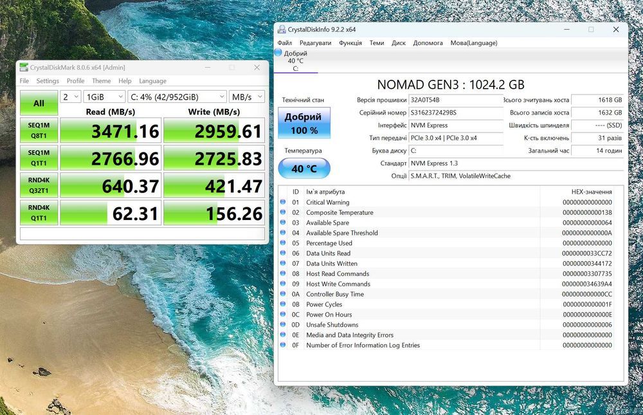
Task: Click the HEX-значення column header
Action: pyautogui.click(x=592, y=192)
